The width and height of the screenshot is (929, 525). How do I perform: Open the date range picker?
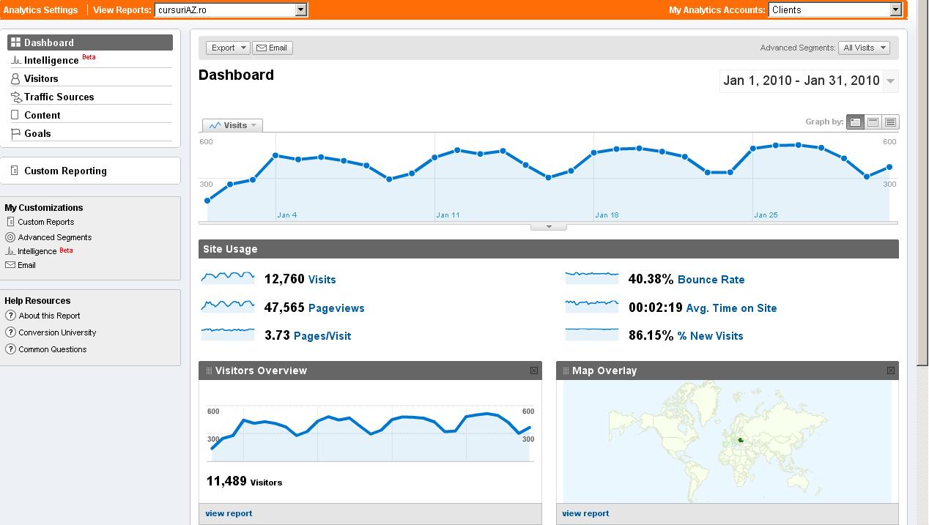point(808,81)
